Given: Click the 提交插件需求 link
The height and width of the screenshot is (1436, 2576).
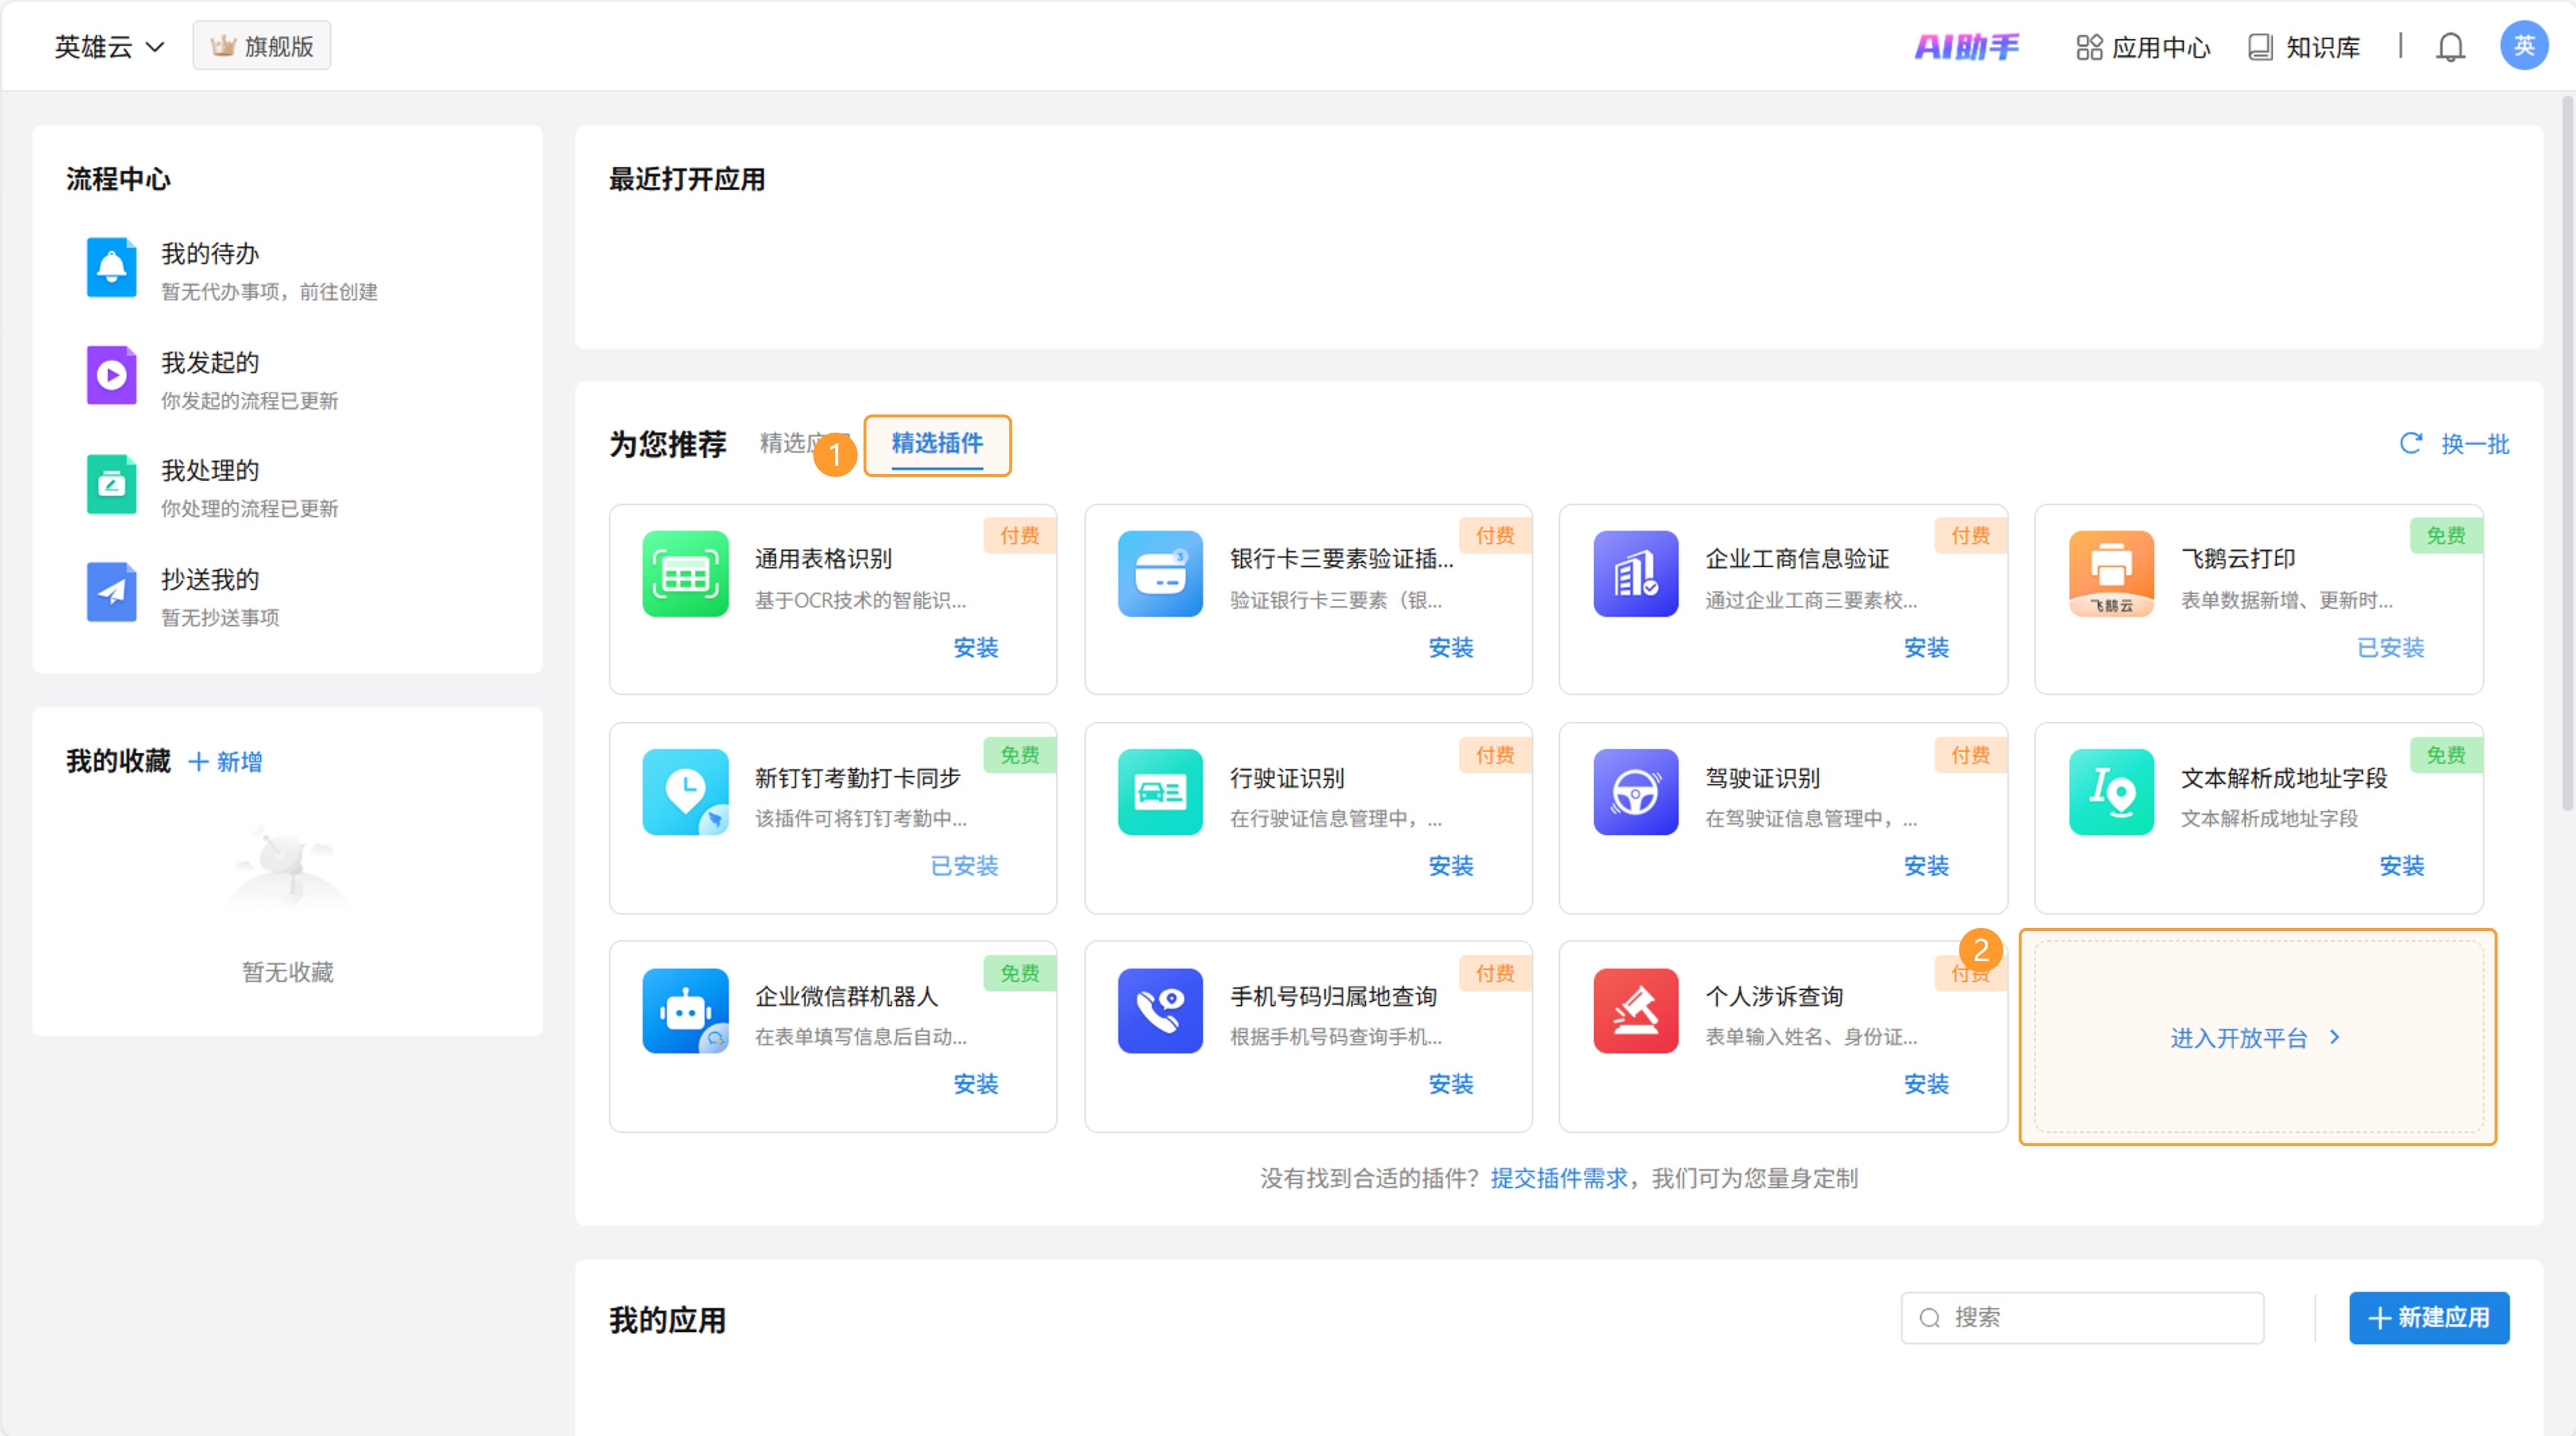Looking at the screenshot, I should (1558, 1178).
